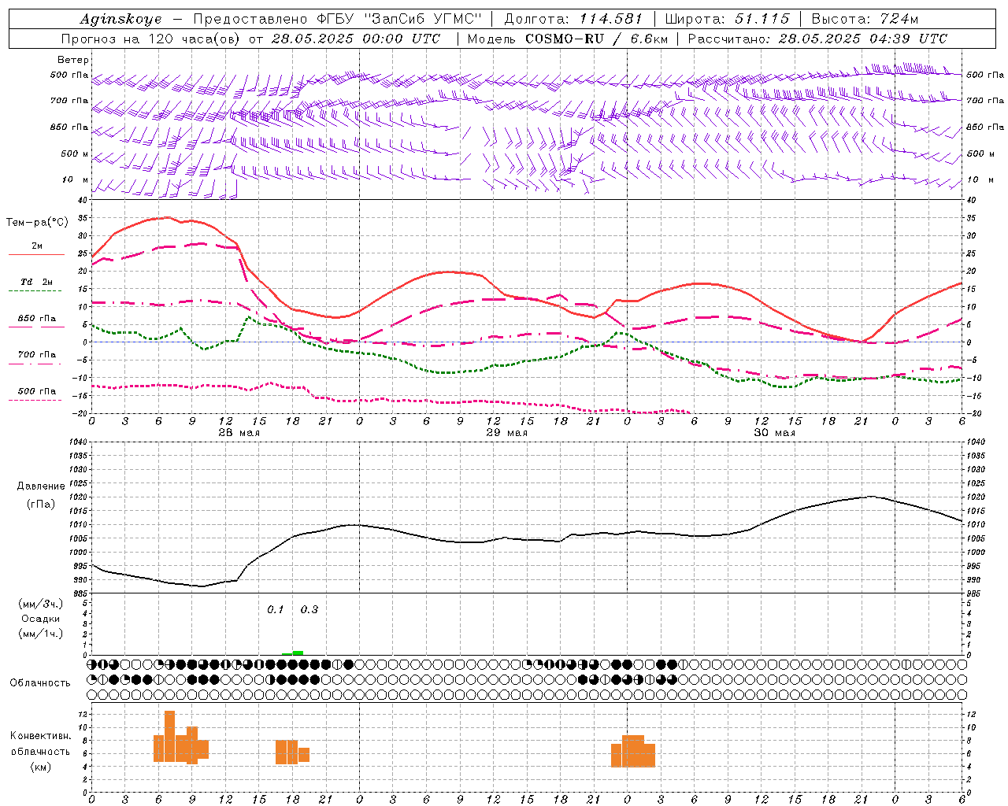Select the start time 28.05.2025 00:00 UTC

(355, 39)
